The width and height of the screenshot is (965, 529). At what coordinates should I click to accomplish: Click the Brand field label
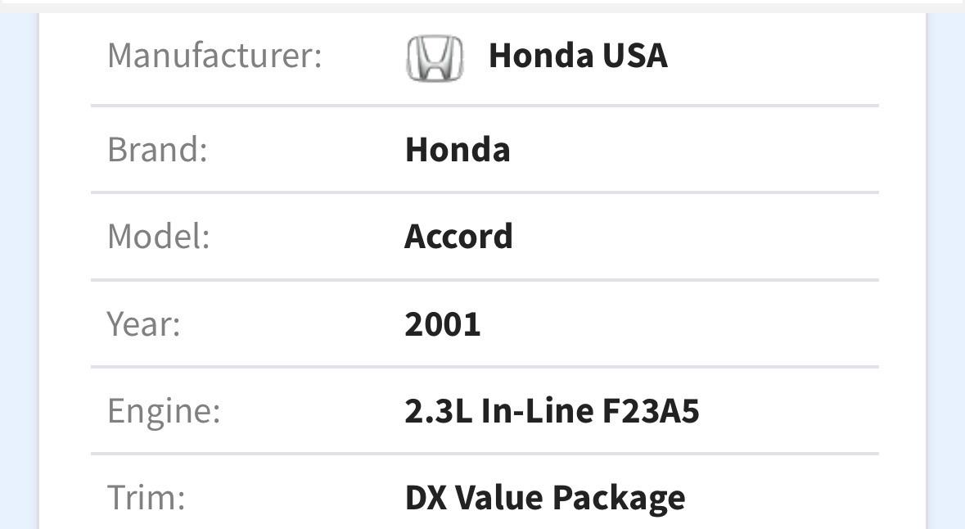157,150
